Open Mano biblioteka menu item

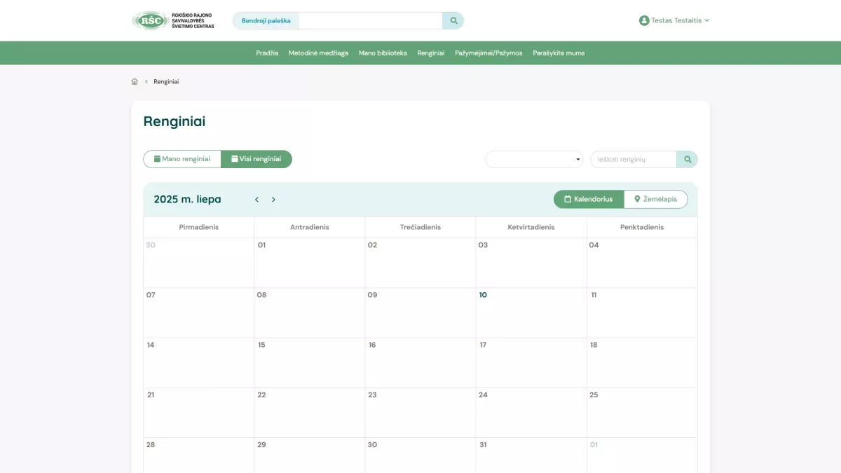383,53
